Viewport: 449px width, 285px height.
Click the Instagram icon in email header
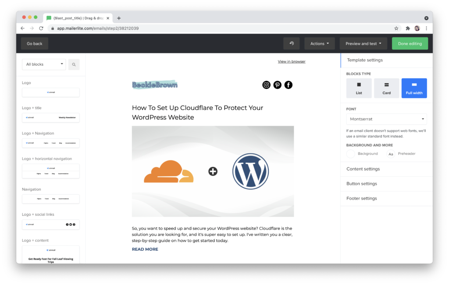(266, 85)
